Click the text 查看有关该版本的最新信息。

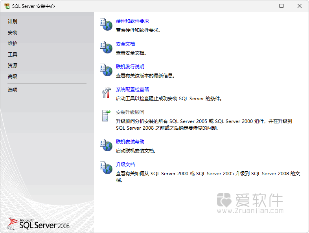click(145, 75)
